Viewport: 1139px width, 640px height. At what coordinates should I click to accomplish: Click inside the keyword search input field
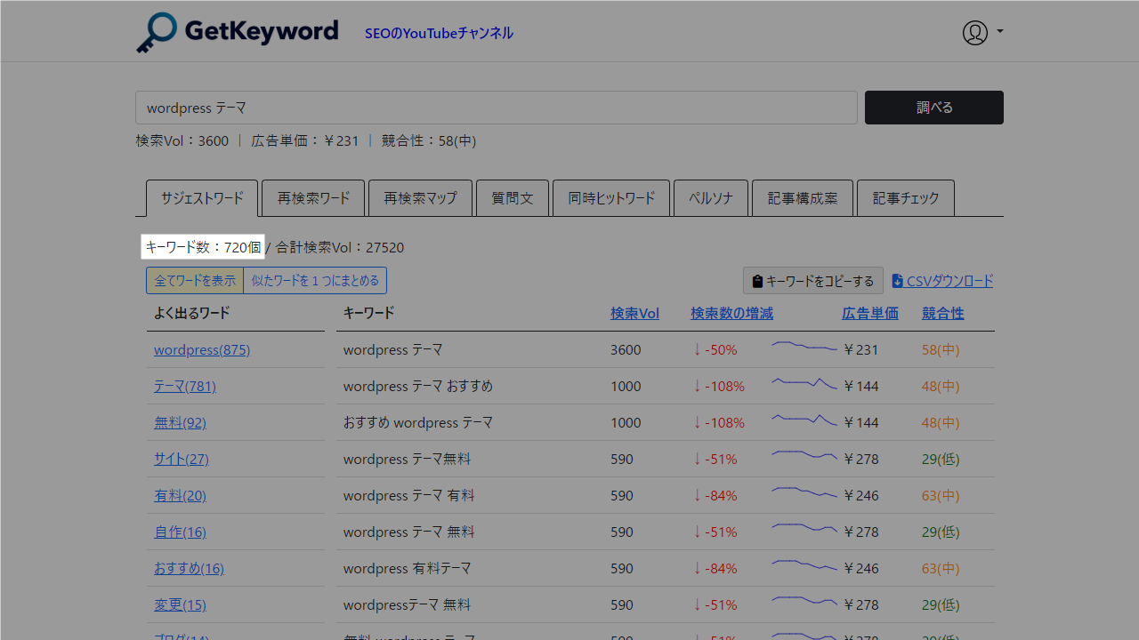click(x=496, y=107)
